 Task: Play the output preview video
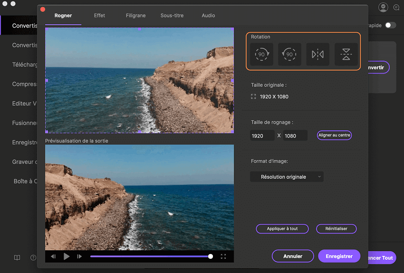click(x=67, y=256)
